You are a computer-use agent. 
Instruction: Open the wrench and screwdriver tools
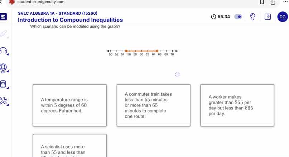(x=3, y=101)
